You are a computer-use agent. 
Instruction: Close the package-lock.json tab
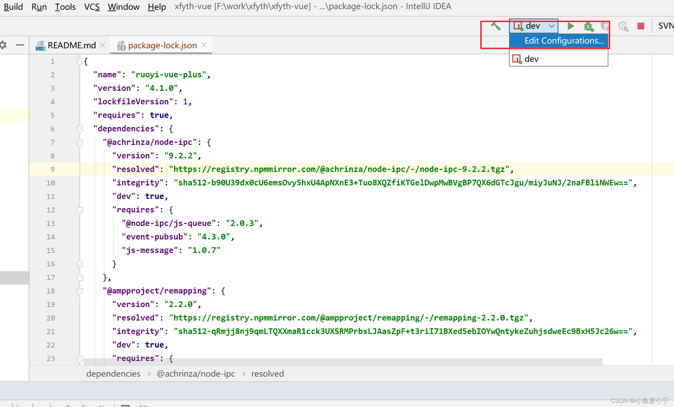(204, 45)
